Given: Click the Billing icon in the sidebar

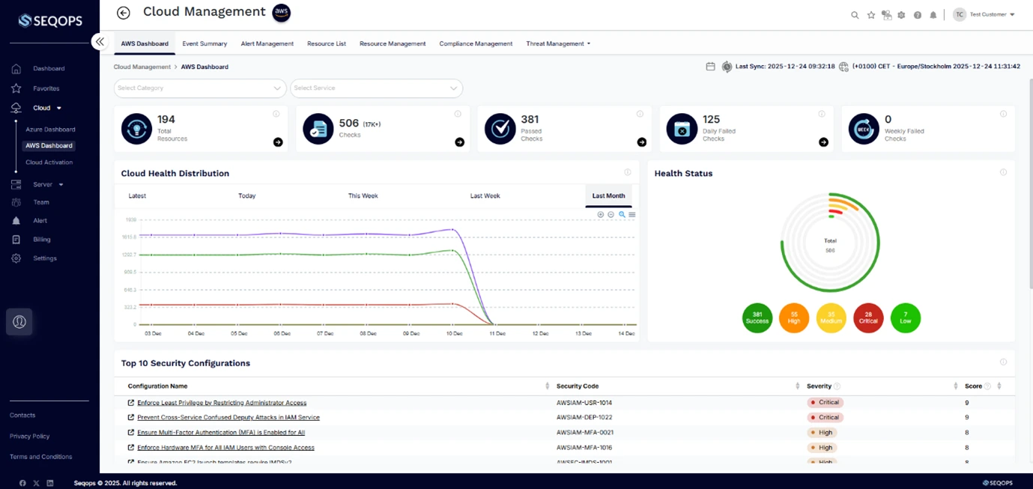Looking at the screenshot, I should pyautogui.click(x=16, y=239).
